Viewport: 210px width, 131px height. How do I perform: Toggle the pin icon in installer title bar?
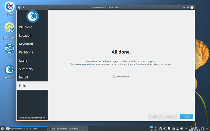tap(23, 7)
